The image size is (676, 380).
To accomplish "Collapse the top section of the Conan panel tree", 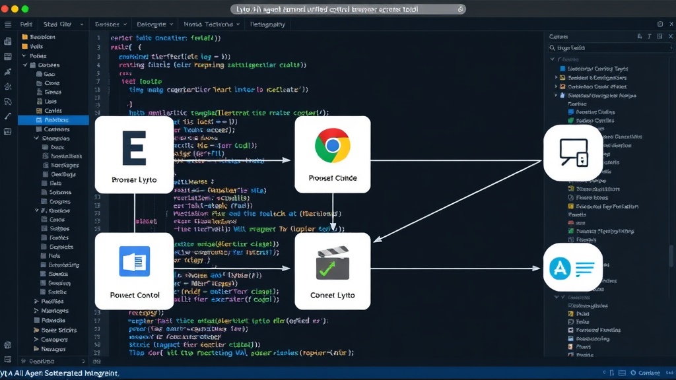I will pyautogui.click(x=553, y=59).
